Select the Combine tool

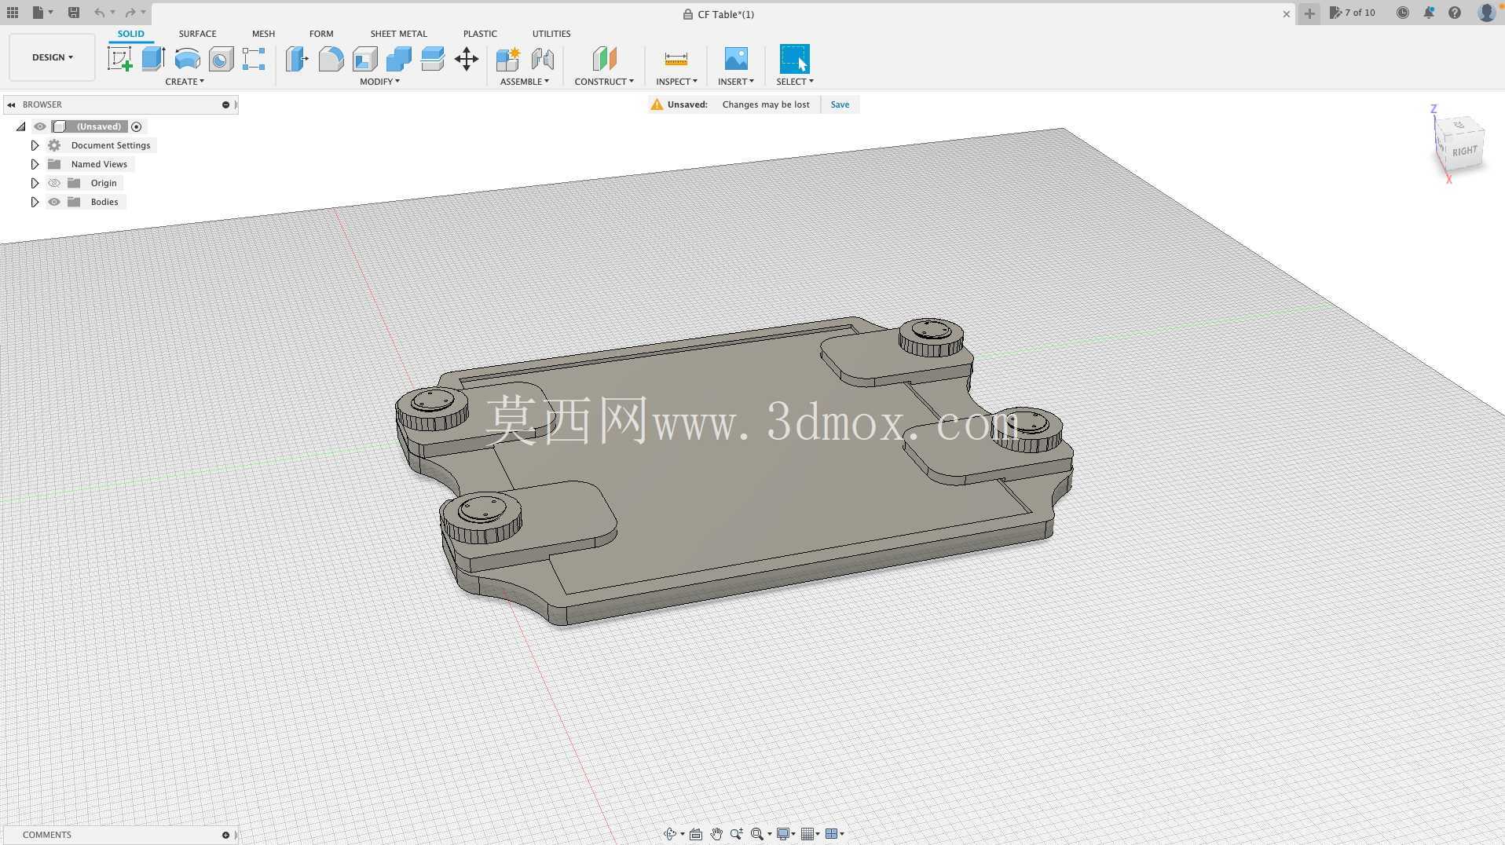pos(398,59)
